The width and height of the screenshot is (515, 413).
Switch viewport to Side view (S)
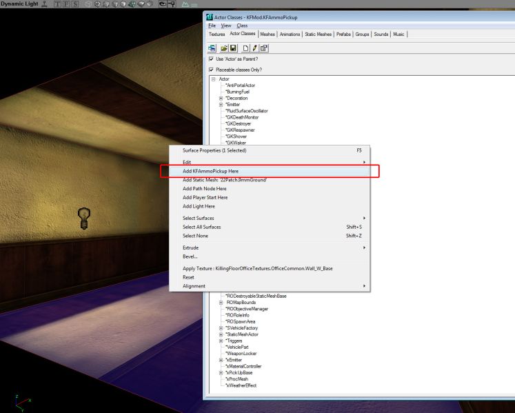75,4
